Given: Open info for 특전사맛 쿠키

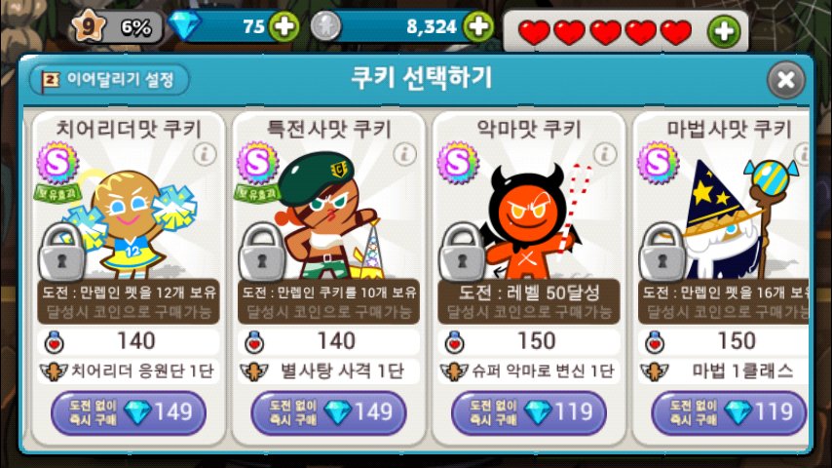Looking at the screenshot, I should click(x=405, y=155).
